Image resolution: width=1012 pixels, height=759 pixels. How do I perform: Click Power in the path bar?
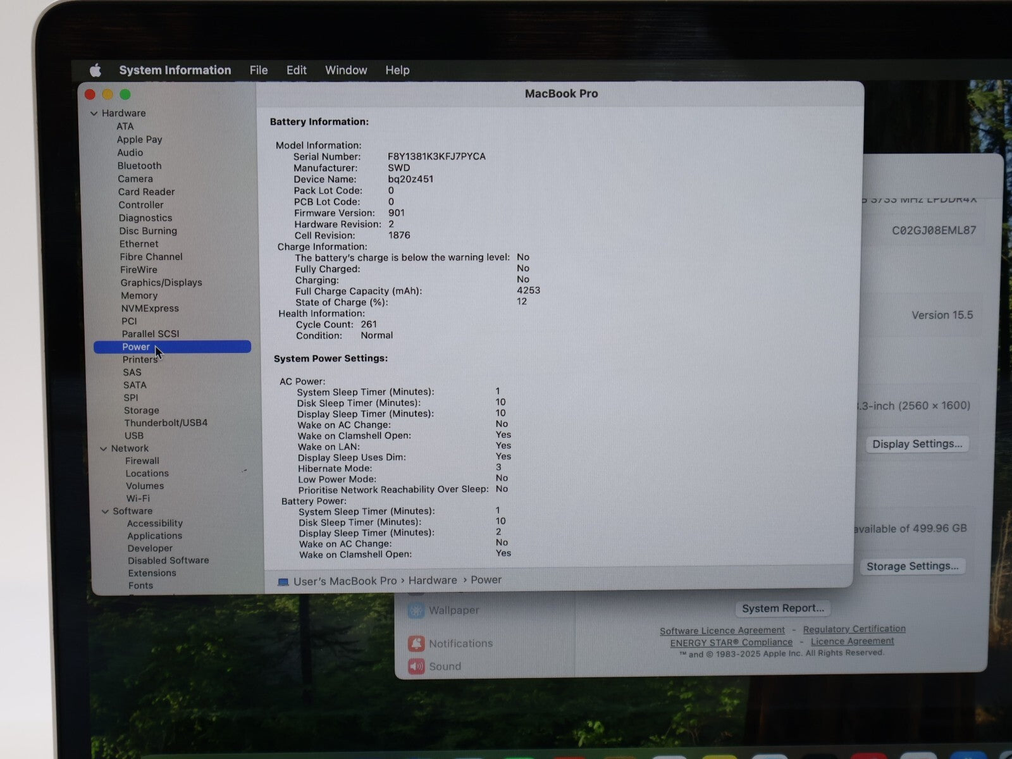click(x=486, y=580)
